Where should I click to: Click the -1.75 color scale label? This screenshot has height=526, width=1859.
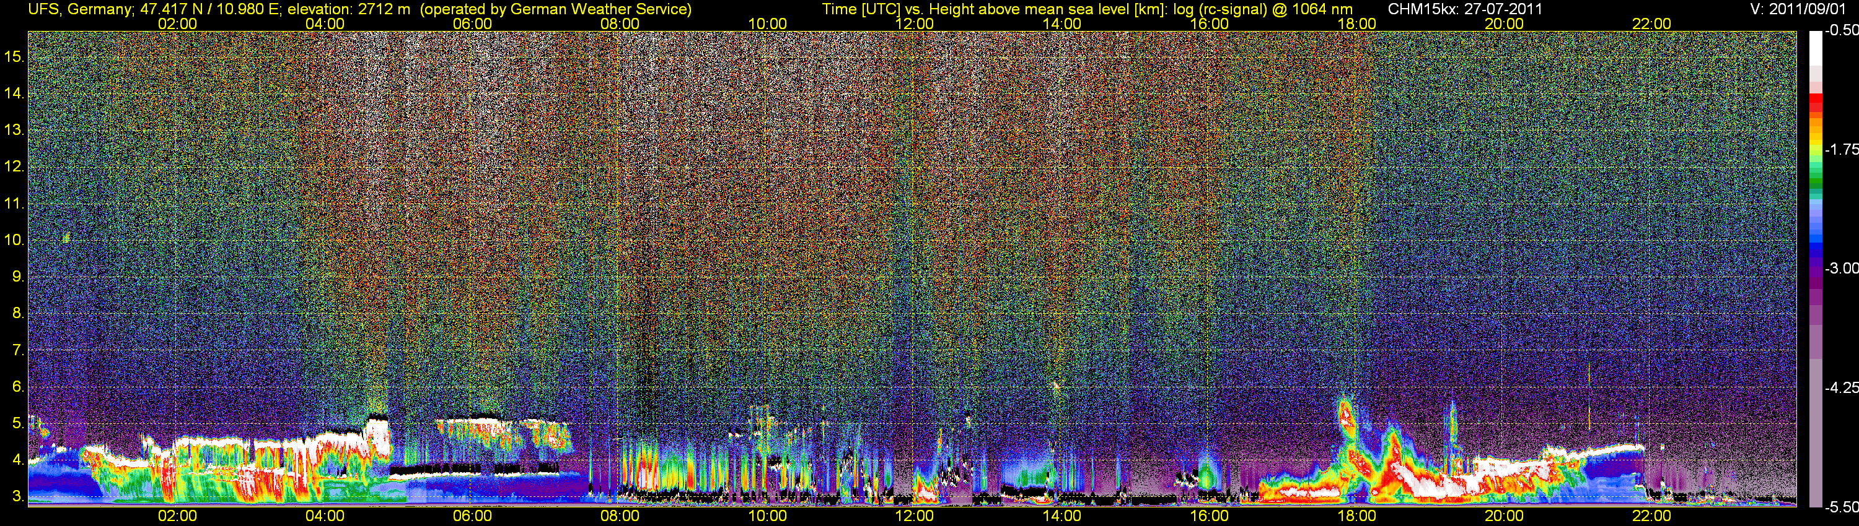coord(1841,149)
